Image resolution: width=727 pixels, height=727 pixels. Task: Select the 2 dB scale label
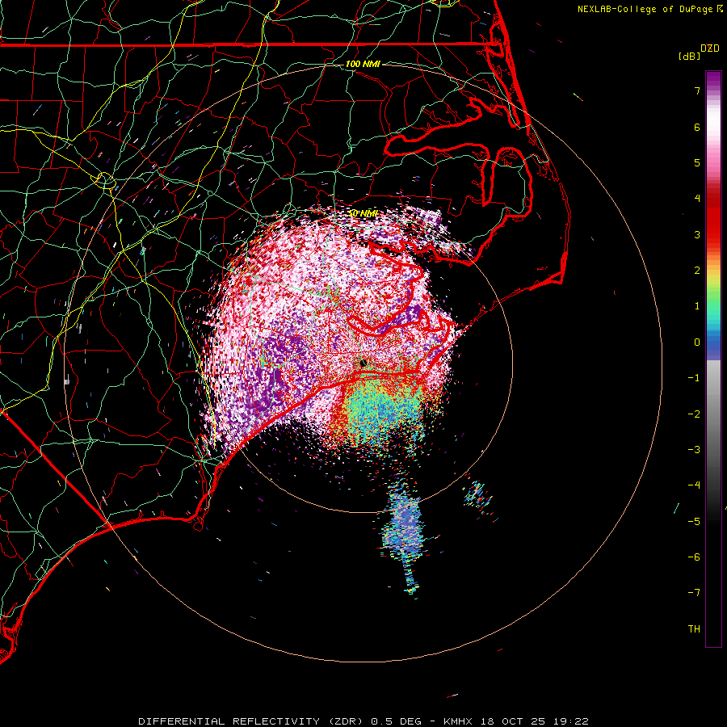click(697, 271)
